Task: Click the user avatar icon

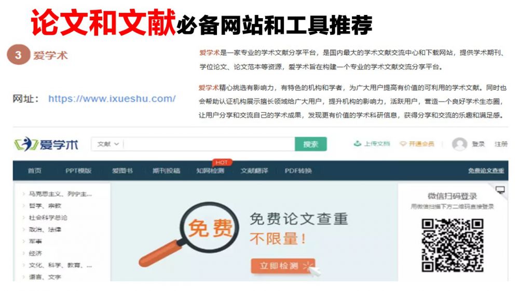Action: coord(459,144)
